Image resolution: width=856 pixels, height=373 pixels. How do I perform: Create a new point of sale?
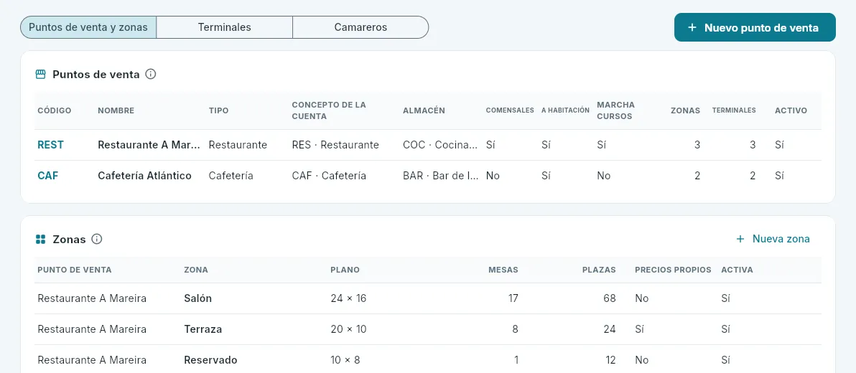coord(755,27)
